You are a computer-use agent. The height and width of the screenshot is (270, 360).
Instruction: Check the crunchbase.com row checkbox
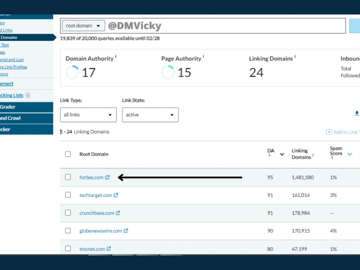click(x=68, y=213)
